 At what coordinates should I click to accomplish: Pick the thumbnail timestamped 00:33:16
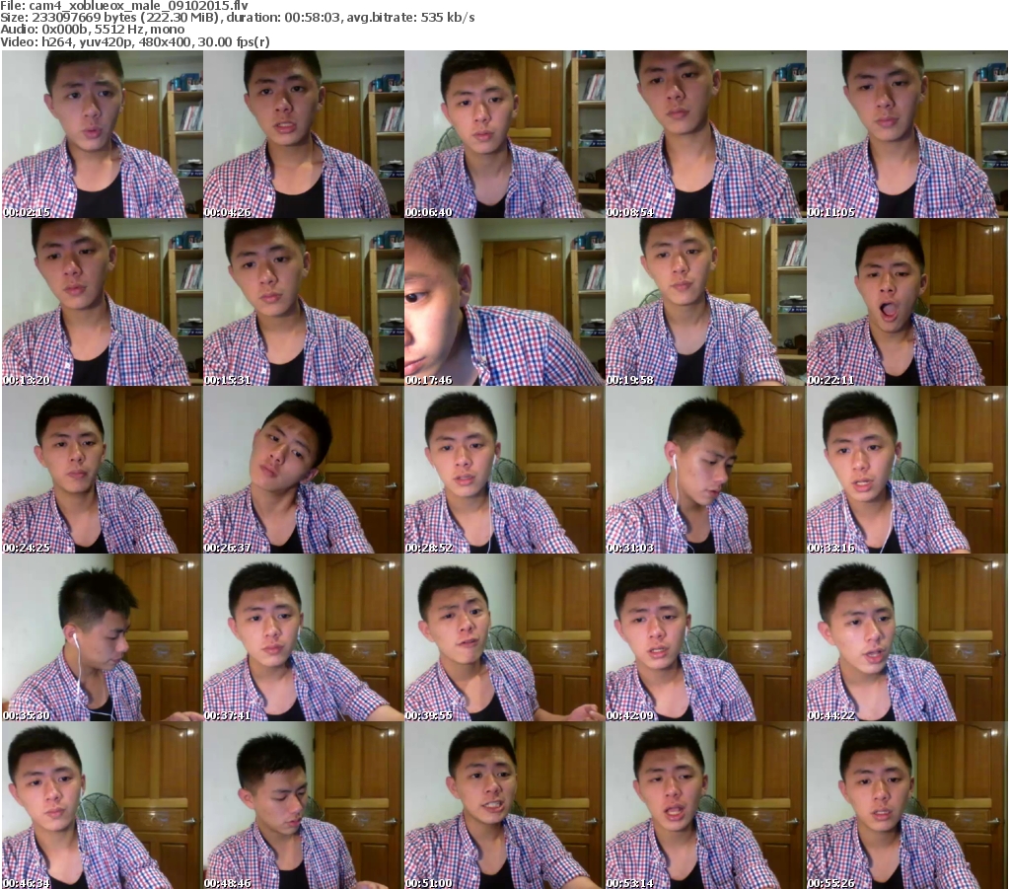(907, 470)
